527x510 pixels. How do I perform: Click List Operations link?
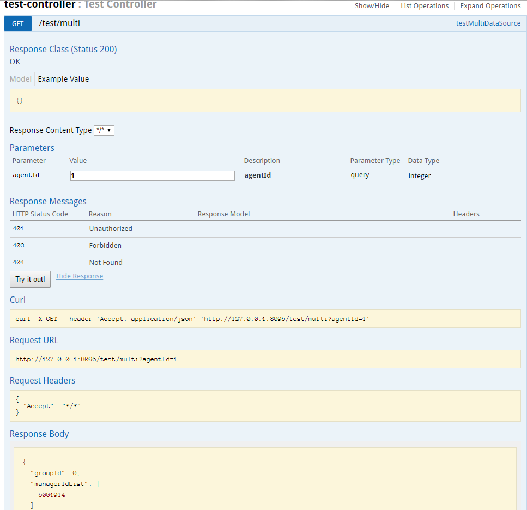425,5
